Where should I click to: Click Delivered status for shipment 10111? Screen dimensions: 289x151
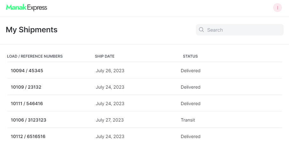[x=190, y=104]
